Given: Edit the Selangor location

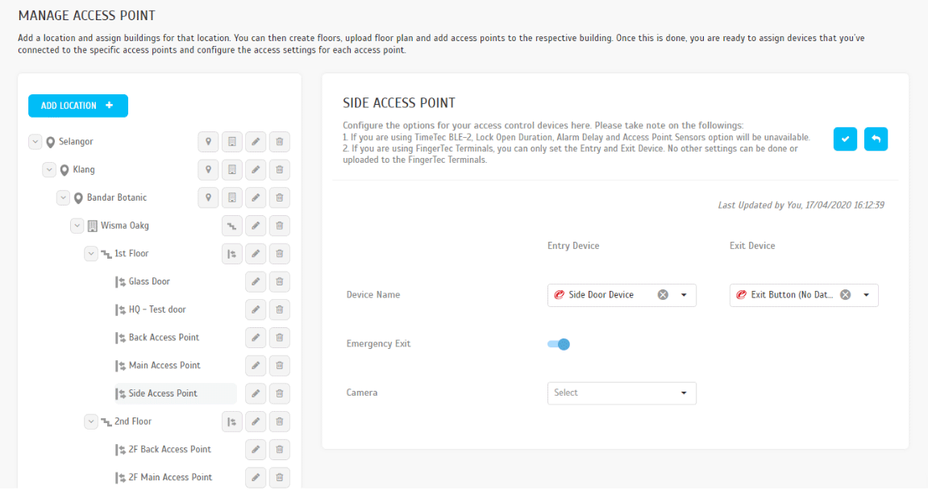Looking at the screenshot, I should [x=256, y=141].
